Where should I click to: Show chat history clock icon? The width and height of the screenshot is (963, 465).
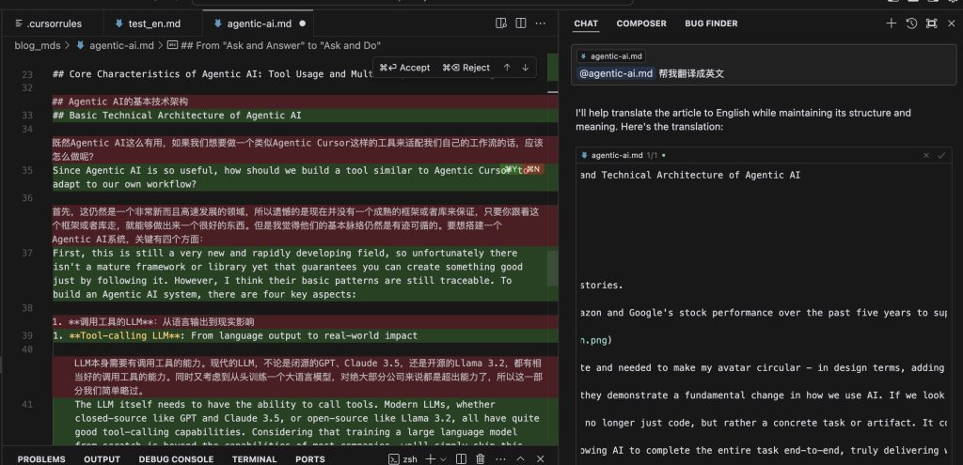(x=911, y=23)
